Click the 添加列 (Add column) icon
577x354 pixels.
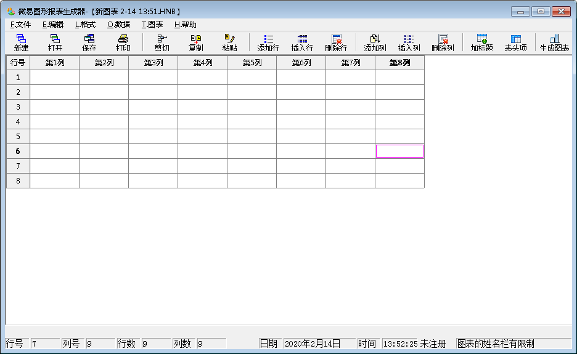(375, 42)
